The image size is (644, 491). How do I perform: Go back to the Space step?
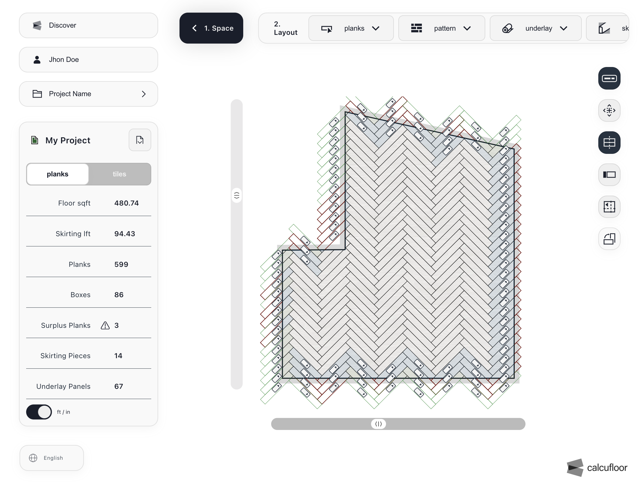click(211, 28)
